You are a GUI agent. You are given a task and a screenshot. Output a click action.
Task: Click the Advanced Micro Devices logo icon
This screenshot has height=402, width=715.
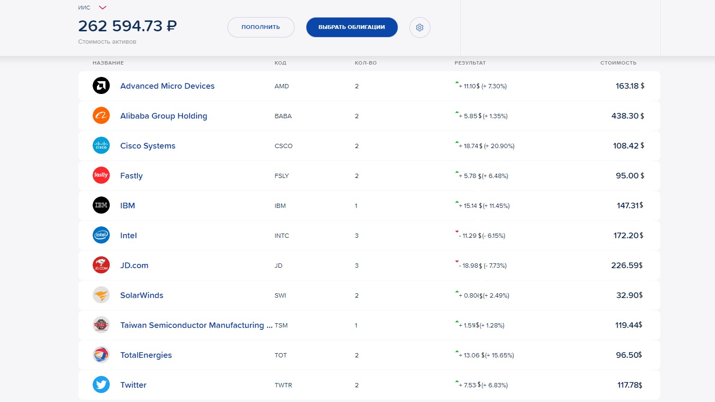(101, 85)
